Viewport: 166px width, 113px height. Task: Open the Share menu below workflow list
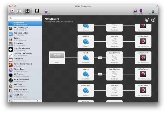click(11, 101)
